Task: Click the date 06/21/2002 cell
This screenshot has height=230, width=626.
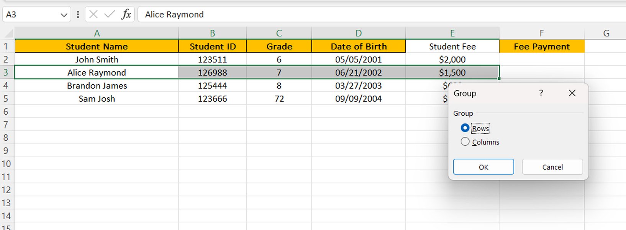Action: coord(359,72)
